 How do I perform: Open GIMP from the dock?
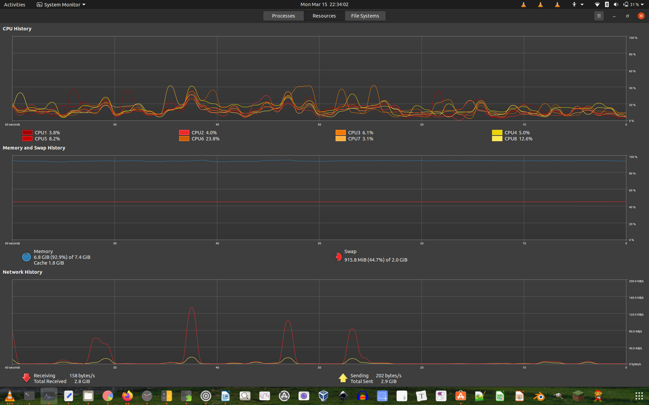point(559,396)
